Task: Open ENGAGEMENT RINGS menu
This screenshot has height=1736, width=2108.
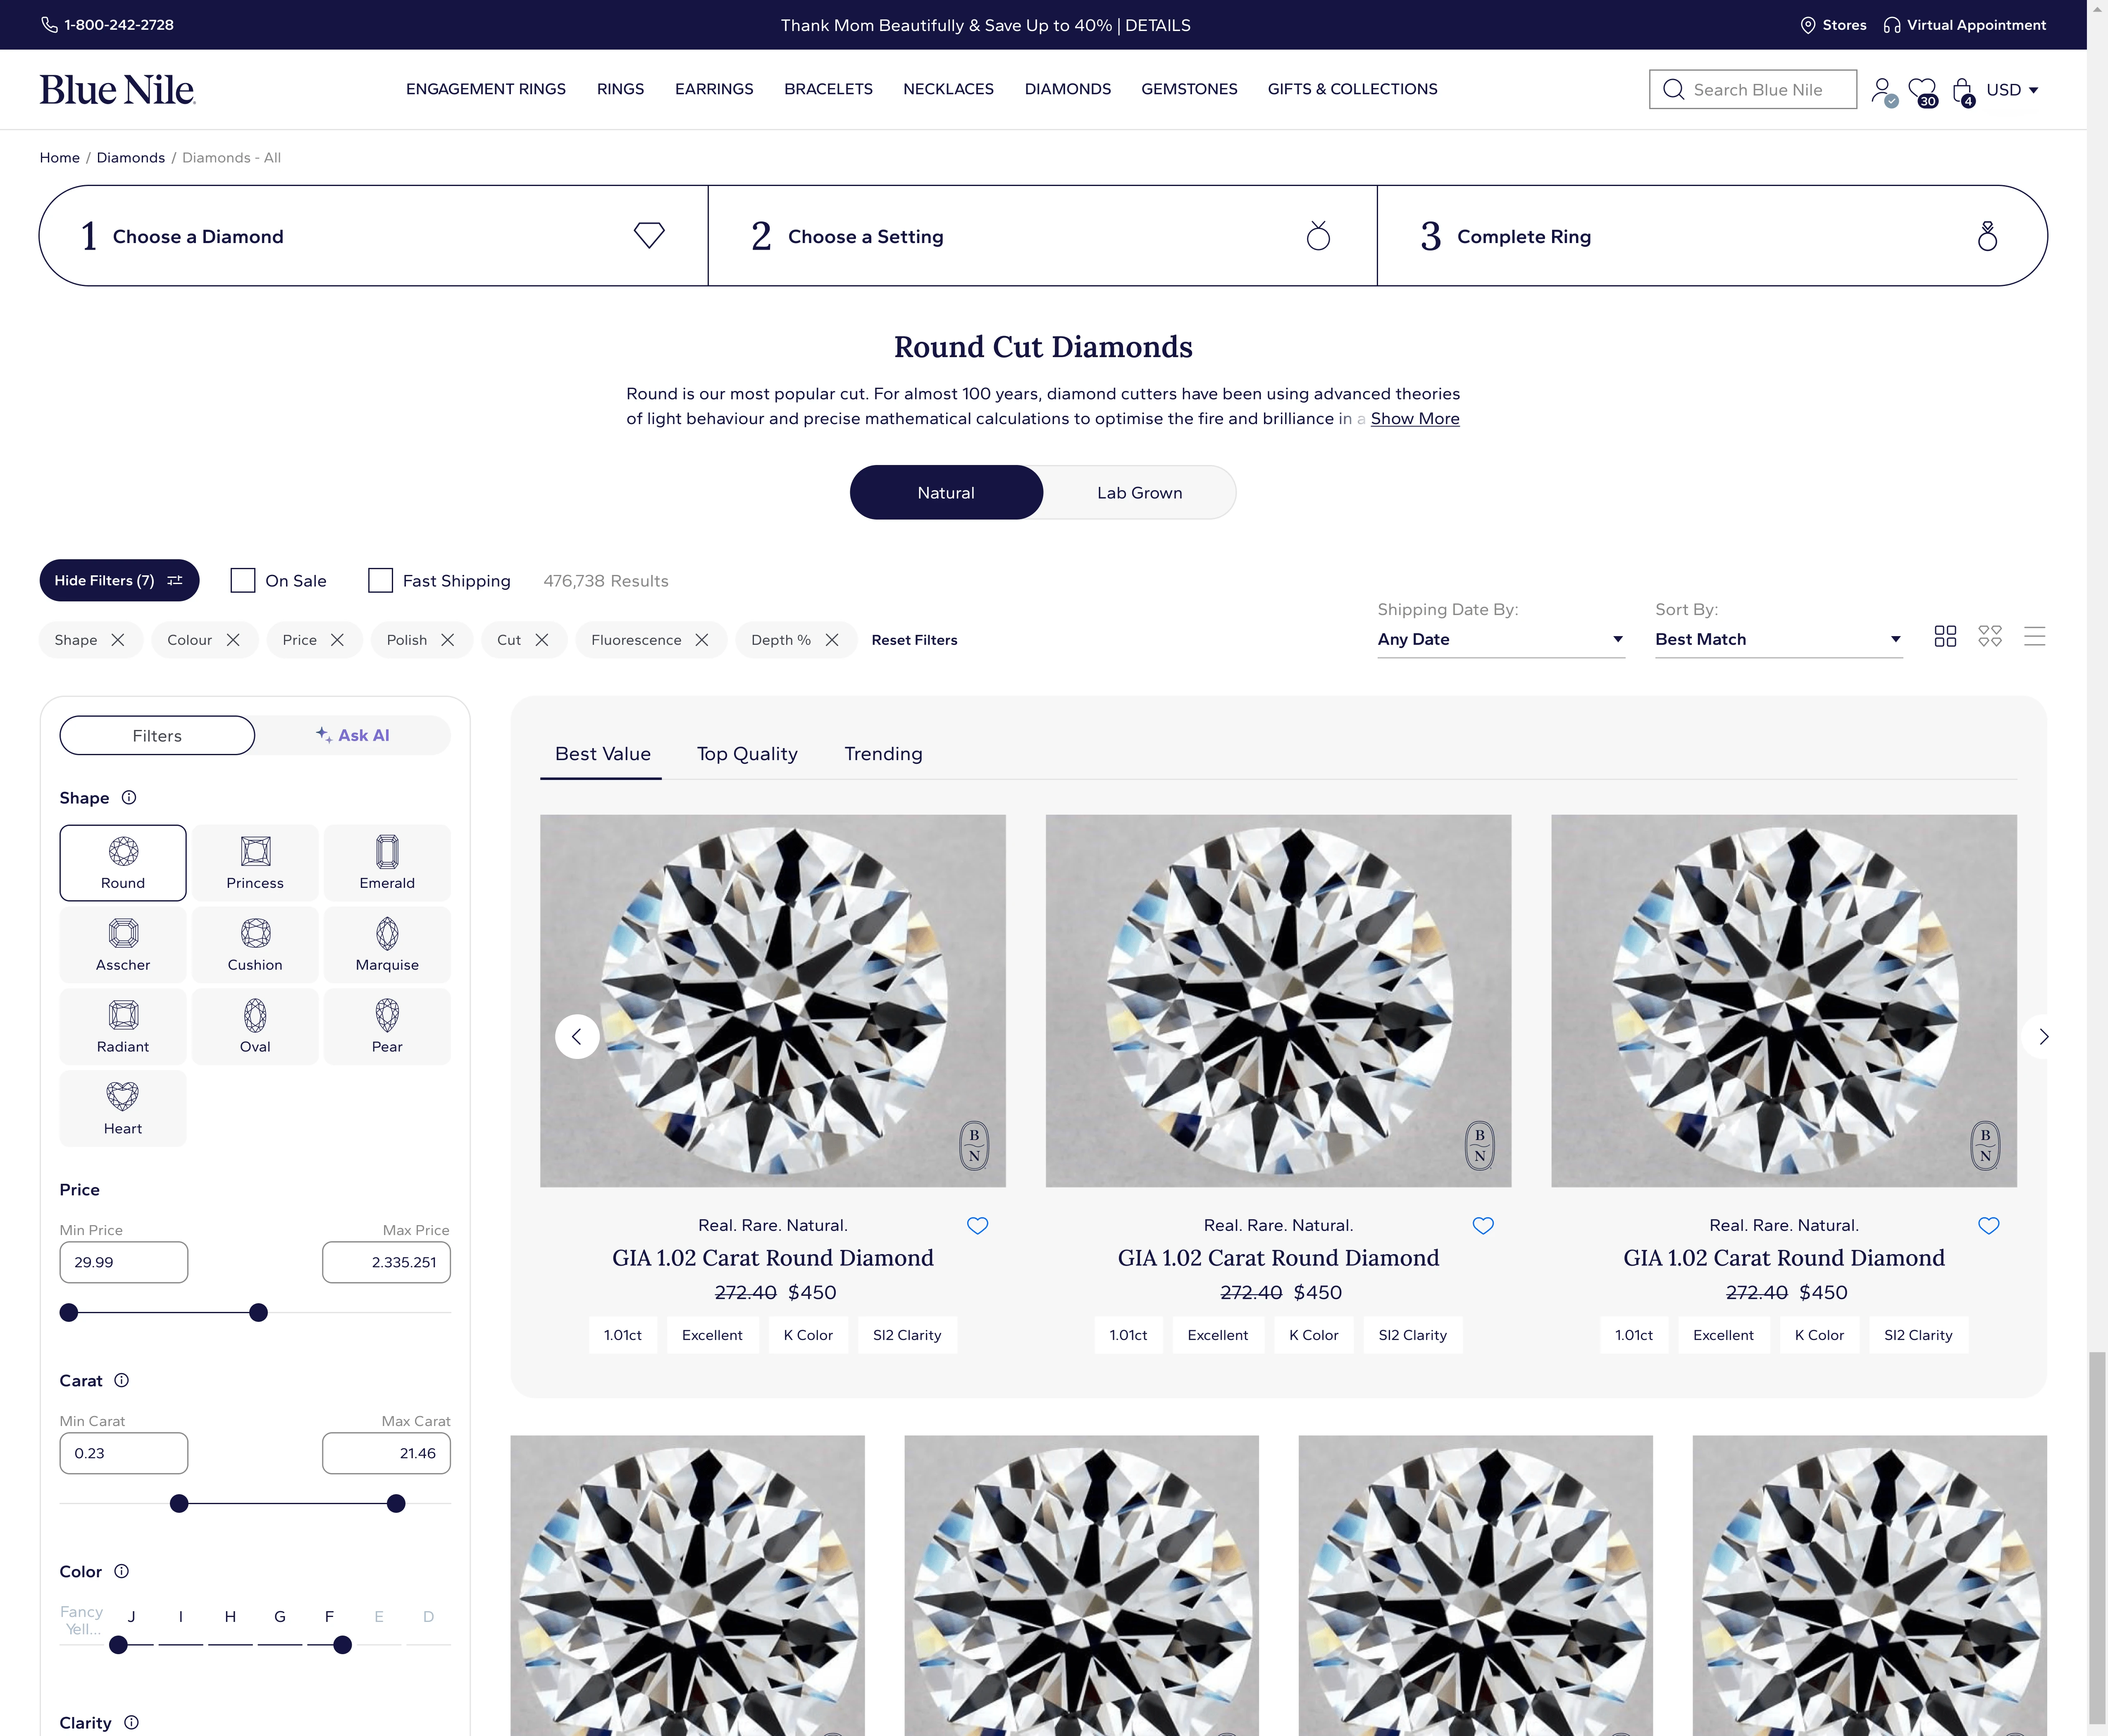Action: tap(486, 89)
